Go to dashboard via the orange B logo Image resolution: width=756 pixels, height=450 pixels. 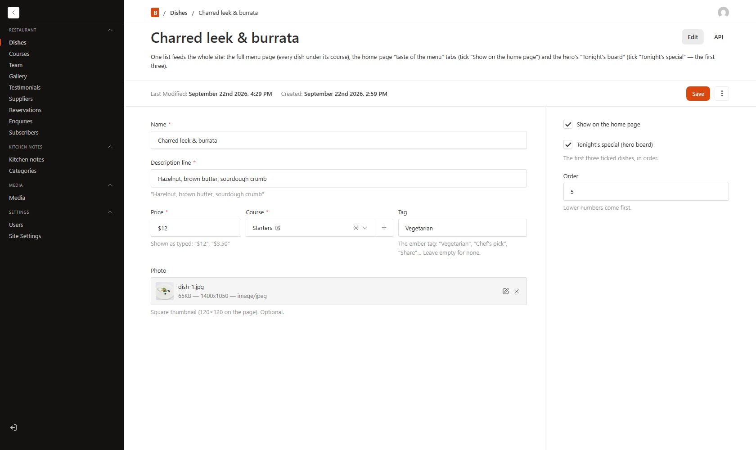155,13
